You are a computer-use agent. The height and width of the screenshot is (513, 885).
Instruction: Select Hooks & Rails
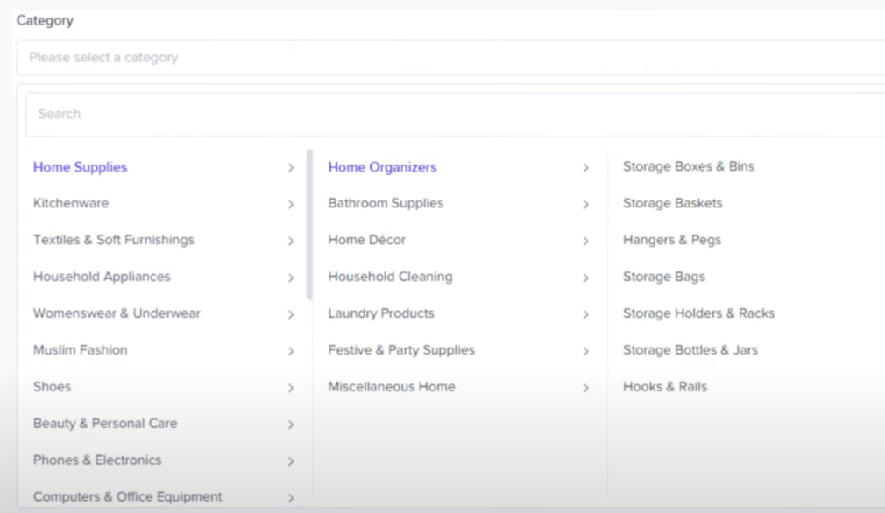coord(665,387)
